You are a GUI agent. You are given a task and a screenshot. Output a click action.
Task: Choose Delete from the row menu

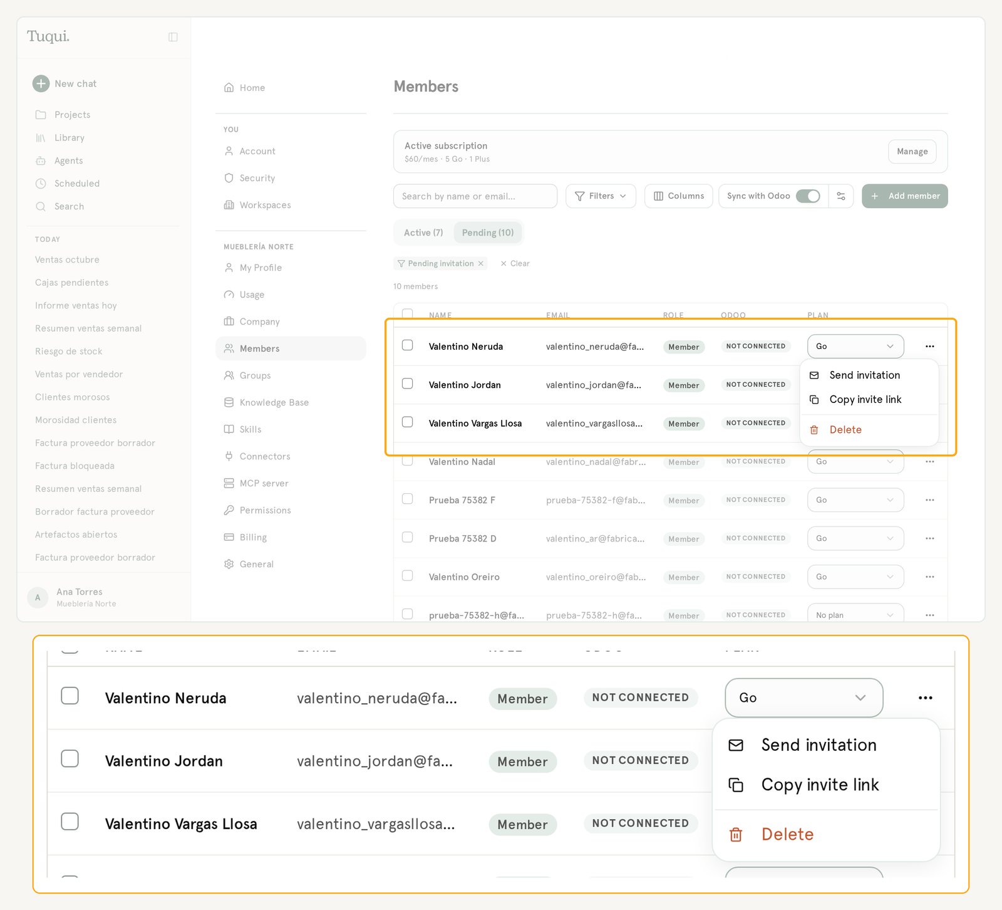pos(869,430)
